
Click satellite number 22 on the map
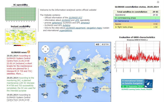click(87, 60)
